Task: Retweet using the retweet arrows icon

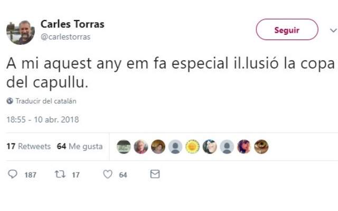Action: [x=60, y=174]
